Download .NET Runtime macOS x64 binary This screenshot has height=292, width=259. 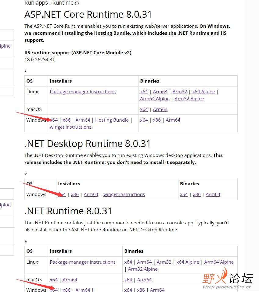pos(128,280)
